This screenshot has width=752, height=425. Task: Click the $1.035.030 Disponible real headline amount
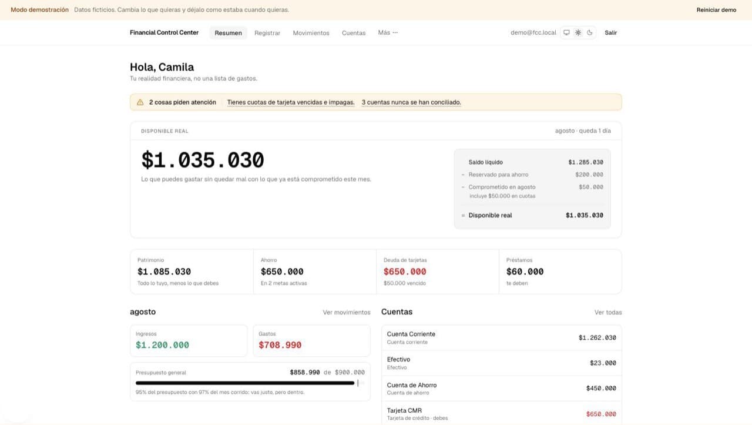203,160
